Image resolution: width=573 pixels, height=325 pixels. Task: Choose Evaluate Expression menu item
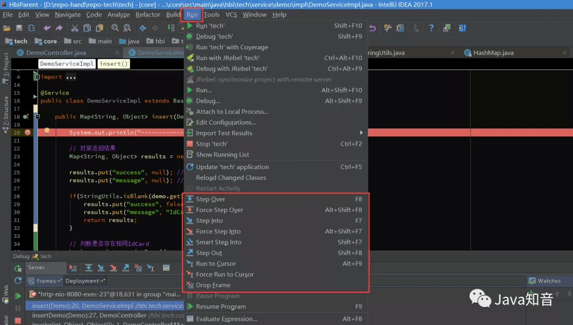(276, 319)
